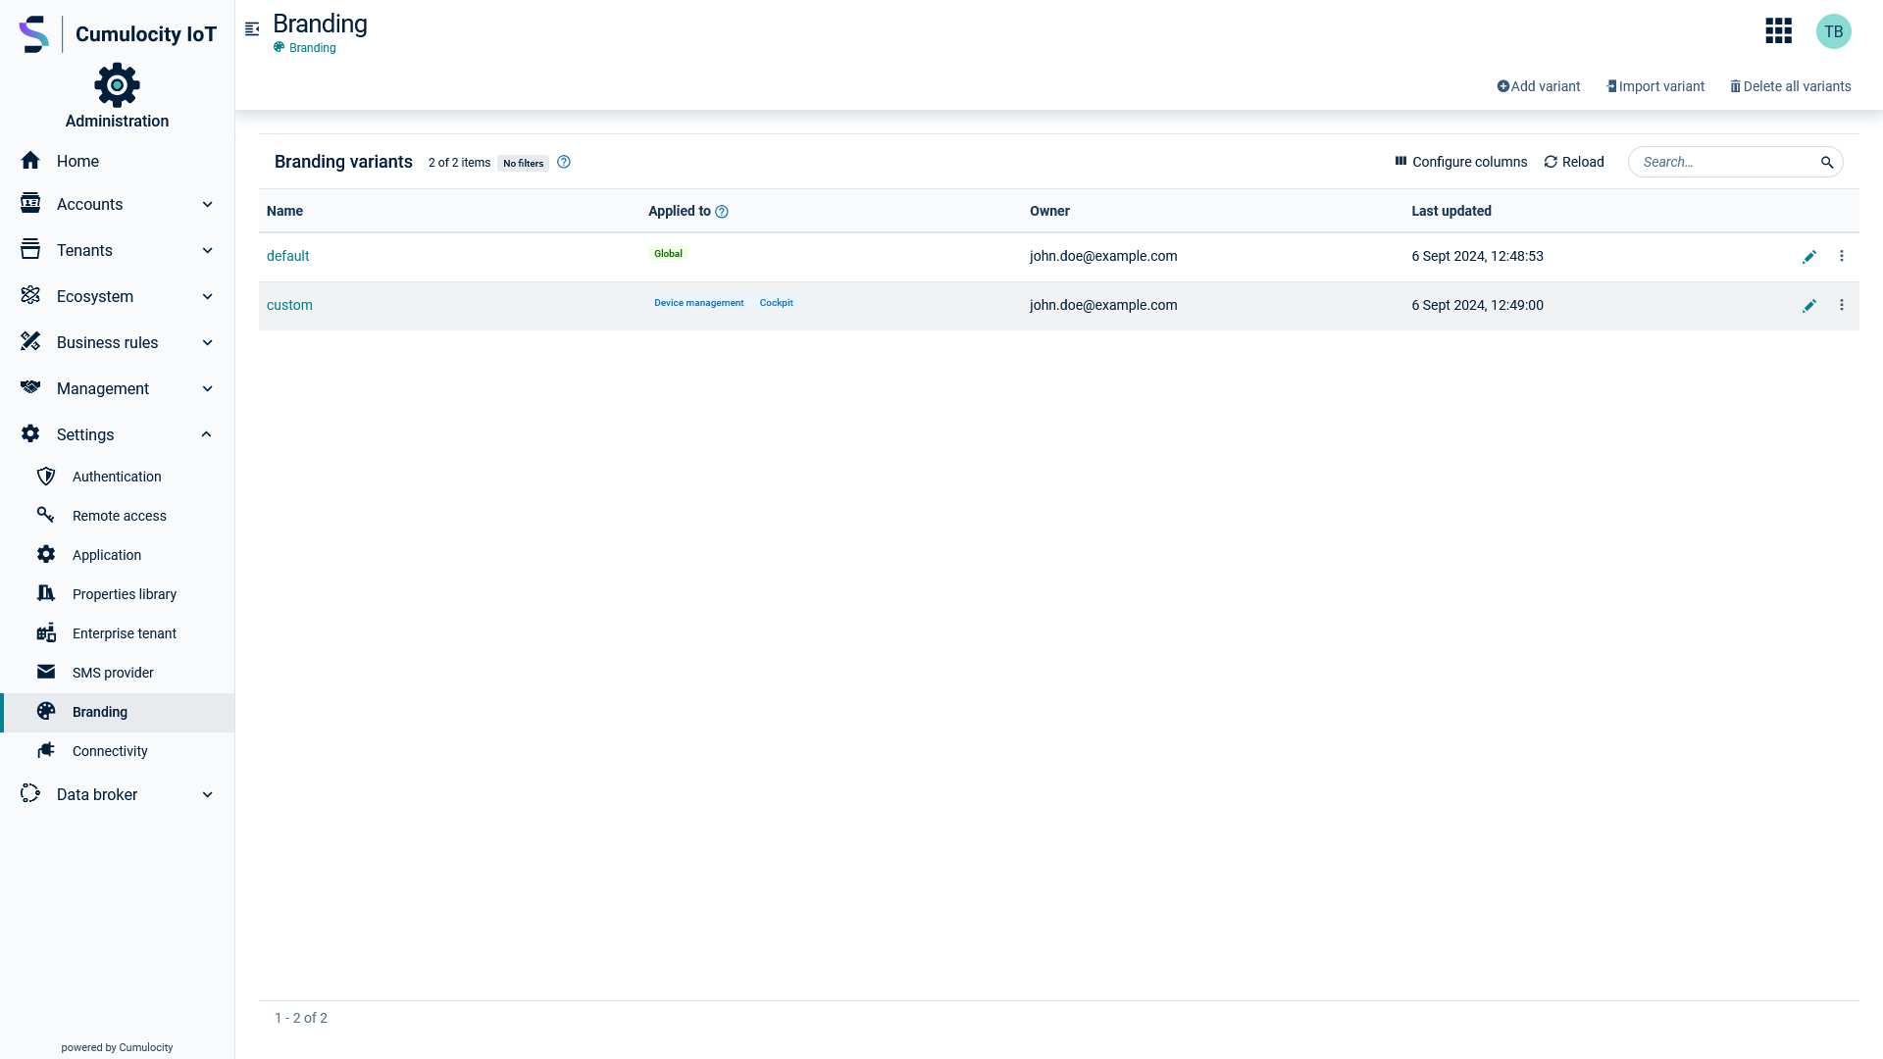Toggle the navigator collapse icon beside Branding title
The width and height of the screenshot is (1883, 1059).
click(252, 29)
